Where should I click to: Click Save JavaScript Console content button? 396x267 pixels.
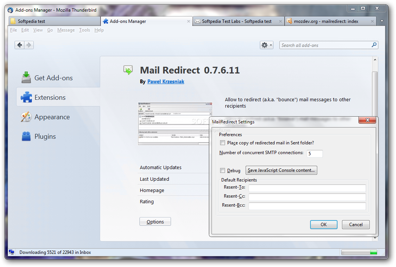[x=281, y=170]
